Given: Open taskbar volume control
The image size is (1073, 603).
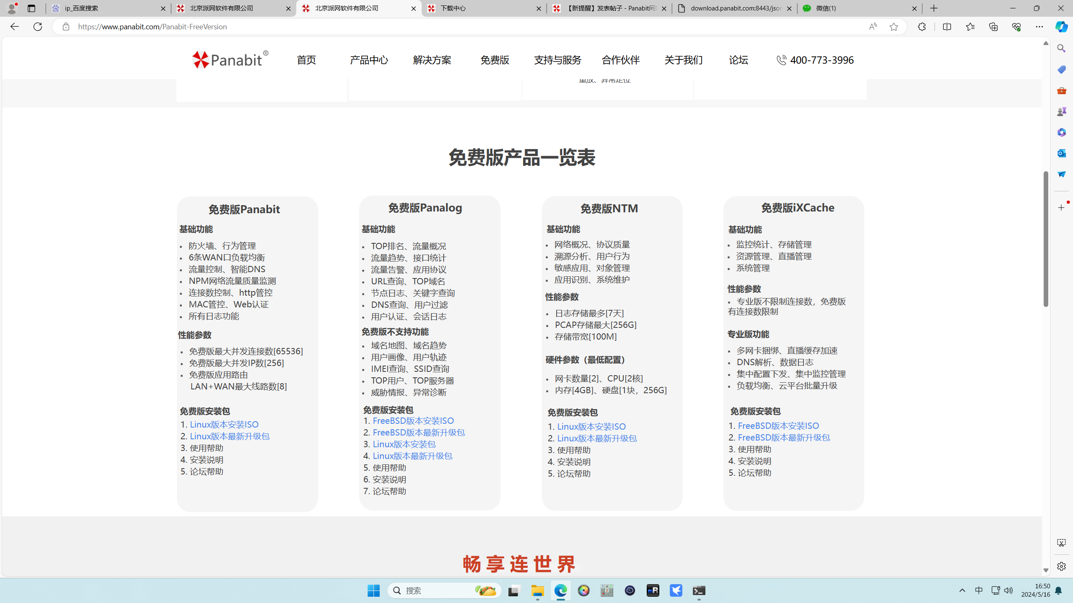Looking at the screenshot, I should click(1008, 590).
